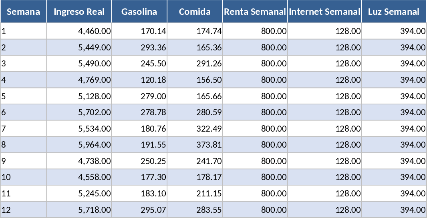Select the Internet Semanal column header
The image size is (427, 218).
click(x=324, y=12)
